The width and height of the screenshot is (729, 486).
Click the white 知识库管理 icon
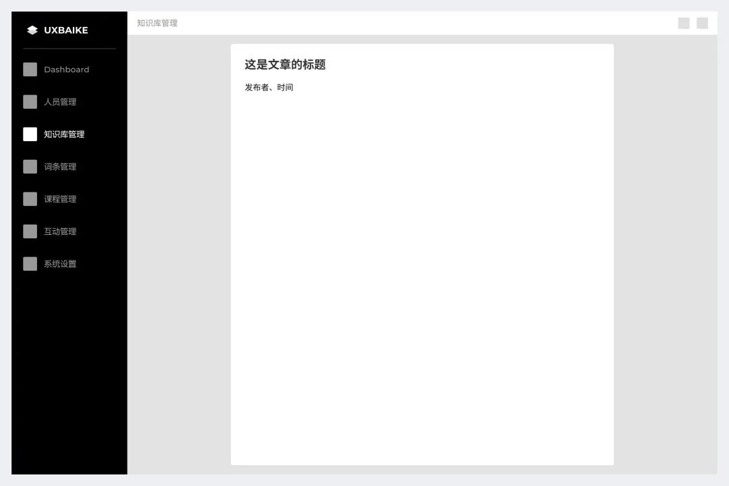[x=30, y=134]
